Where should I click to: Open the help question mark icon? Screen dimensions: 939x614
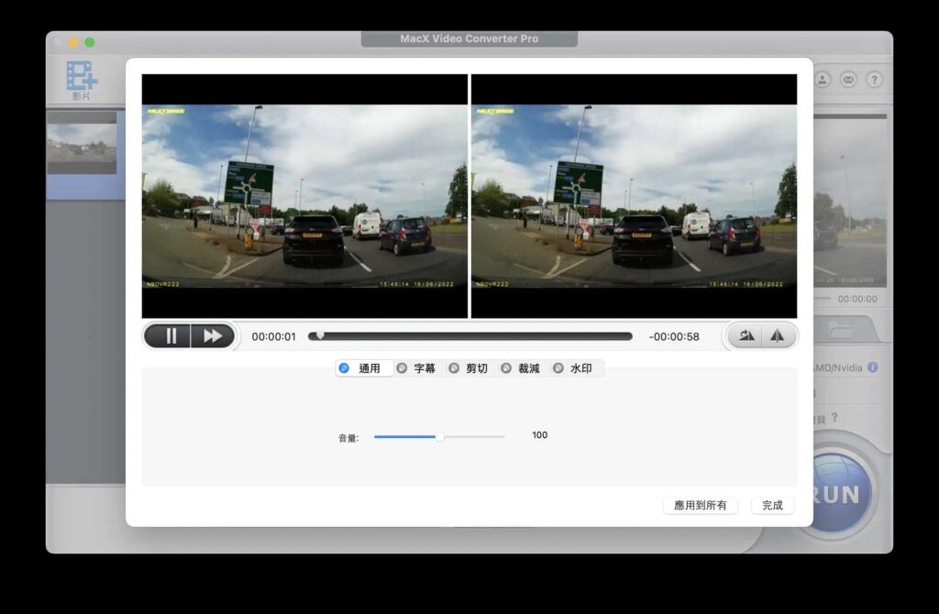874,80
